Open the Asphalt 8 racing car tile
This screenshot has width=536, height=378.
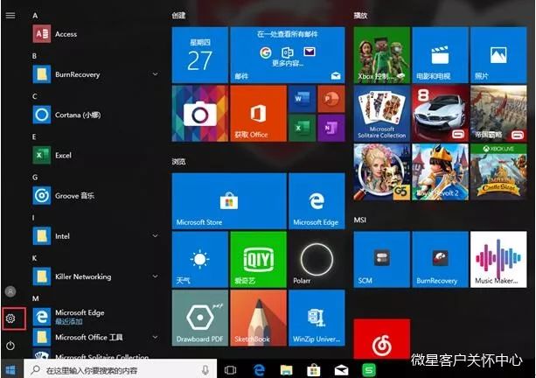pyautogui.click(x=441, y=114)
